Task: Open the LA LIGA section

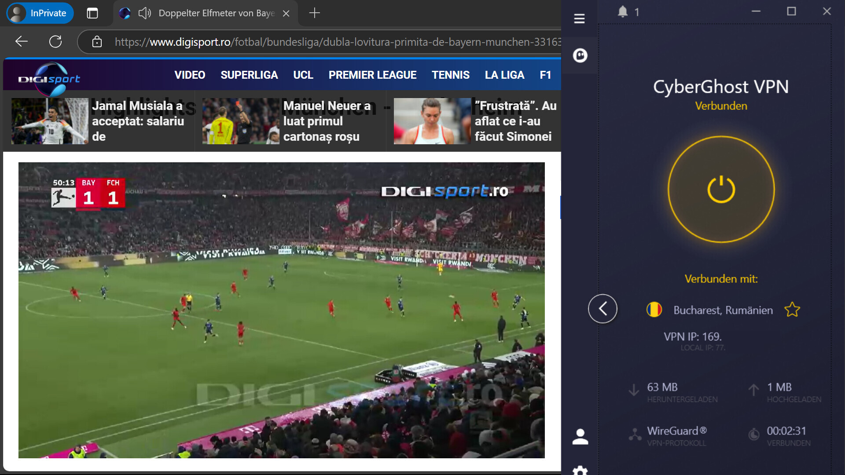Action: 504,75
